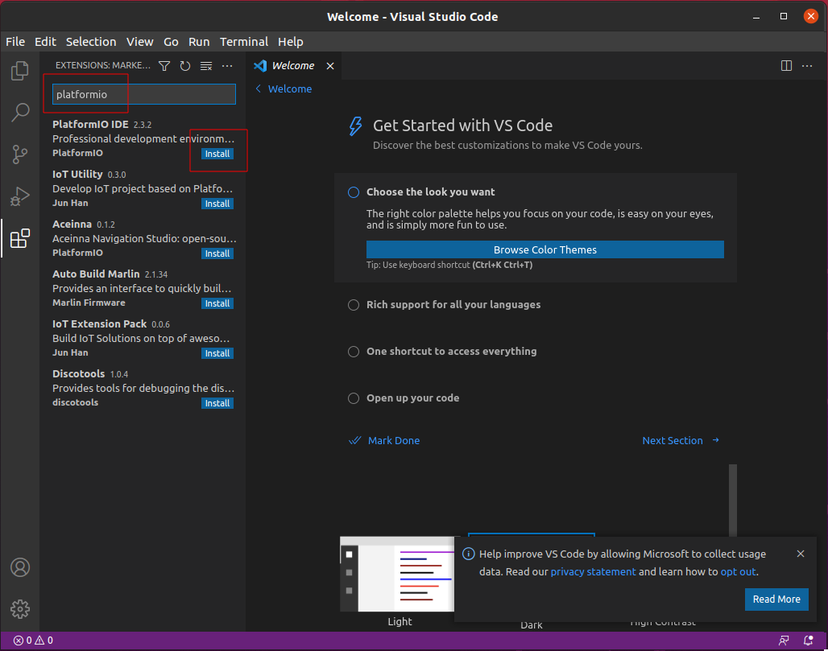Close the Welcome tab
Image resolution: width=828 pixels, height=651 pixels.
point(330,66)
